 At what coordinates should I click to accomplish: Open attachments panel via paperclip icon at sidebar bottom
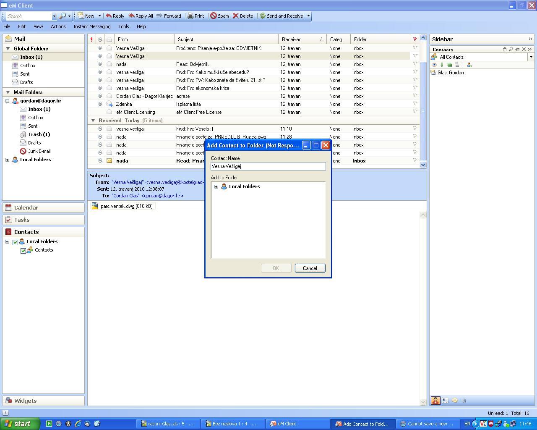click(464, 400)
